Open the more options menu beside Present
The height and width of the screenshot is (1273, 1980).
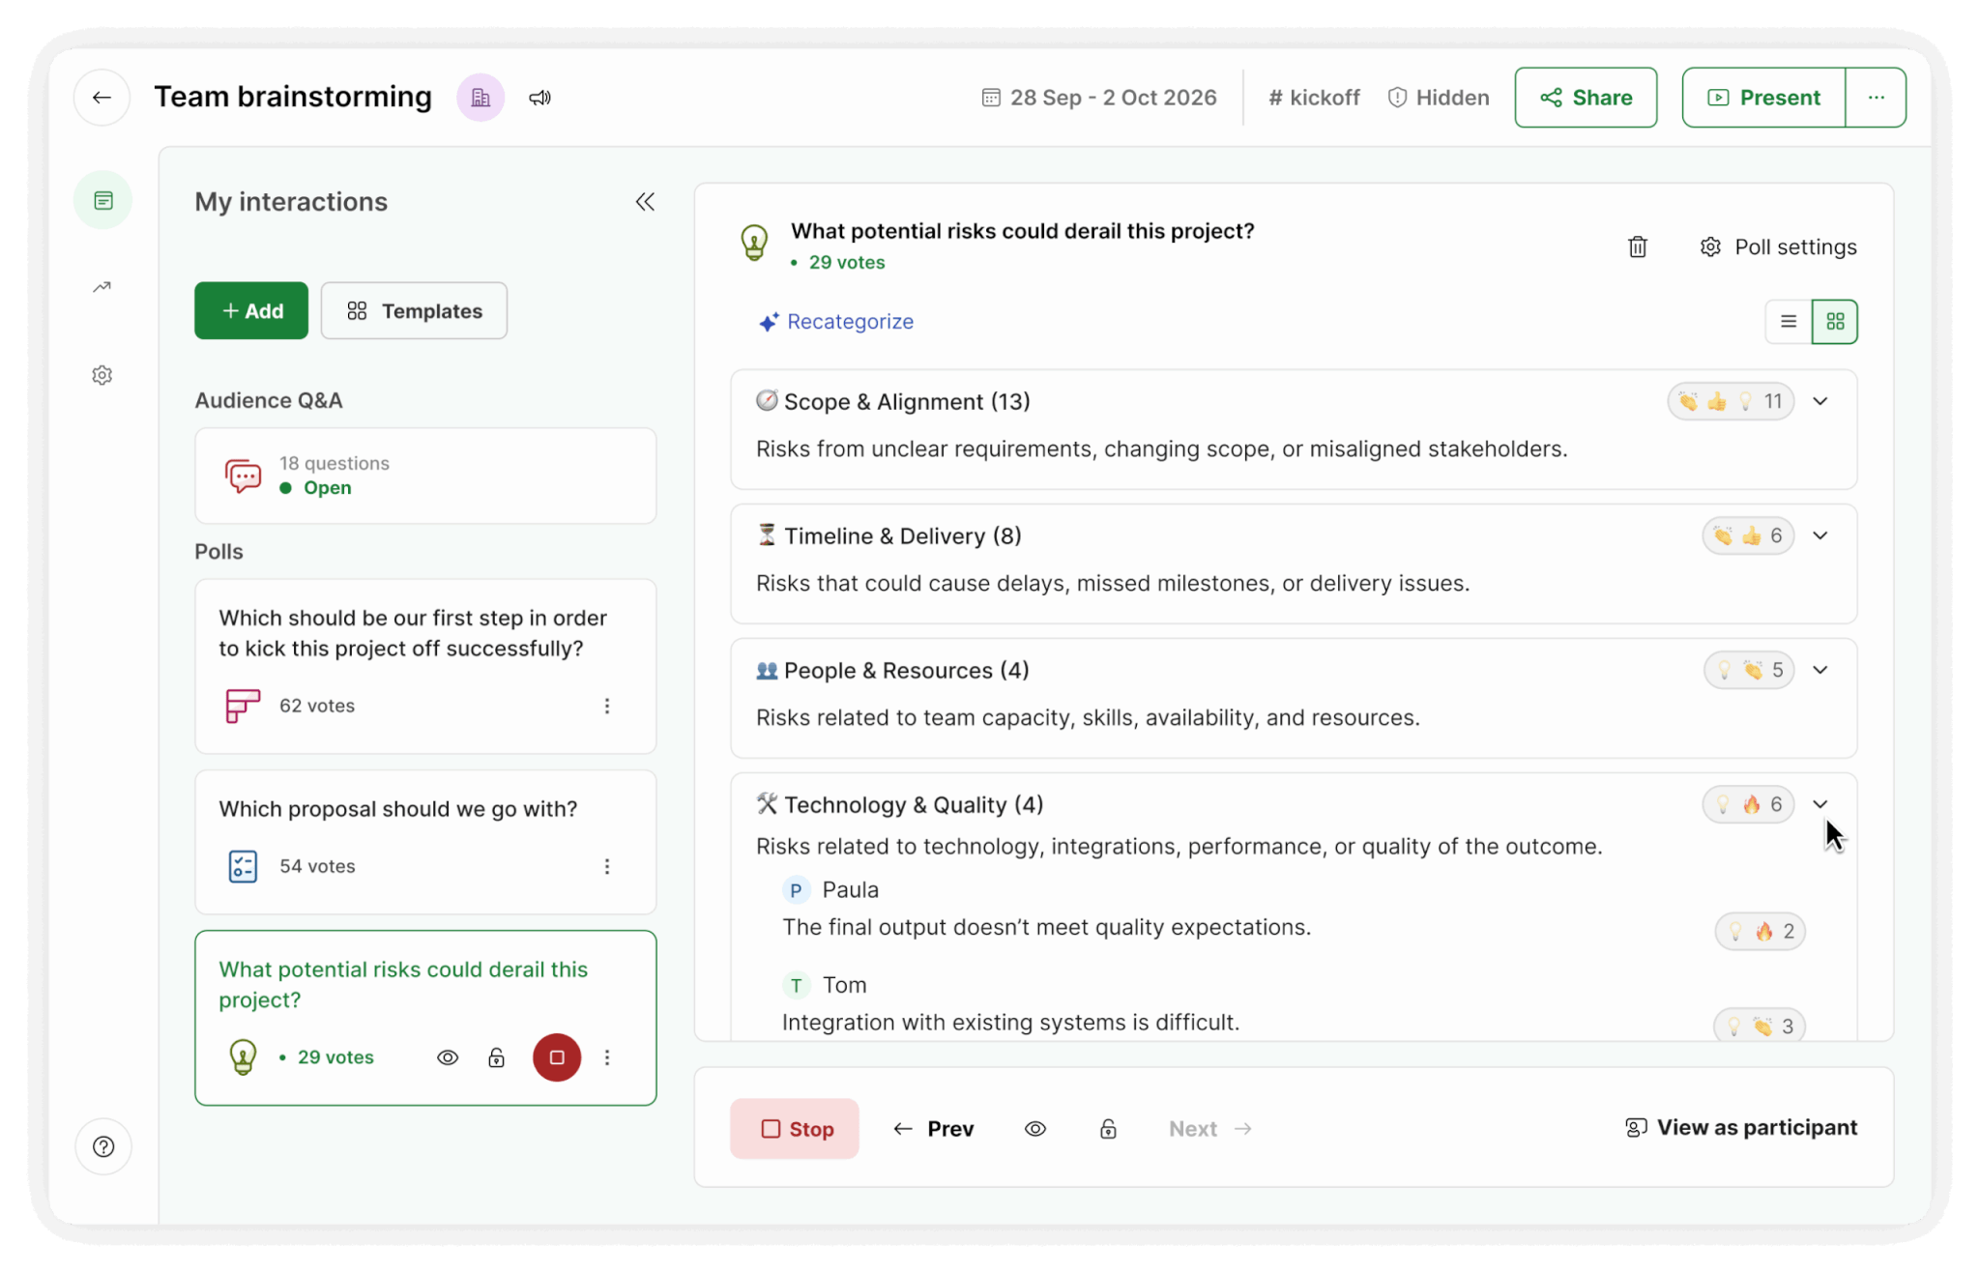(x=1876, y=98)
